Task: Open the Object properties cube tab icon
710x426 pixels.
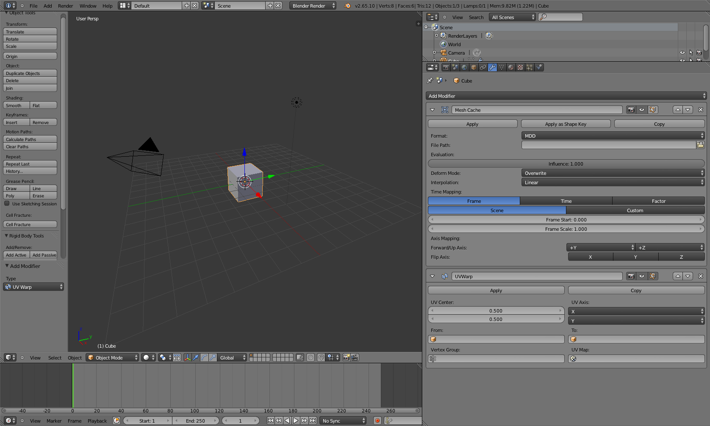Action: 474,67
